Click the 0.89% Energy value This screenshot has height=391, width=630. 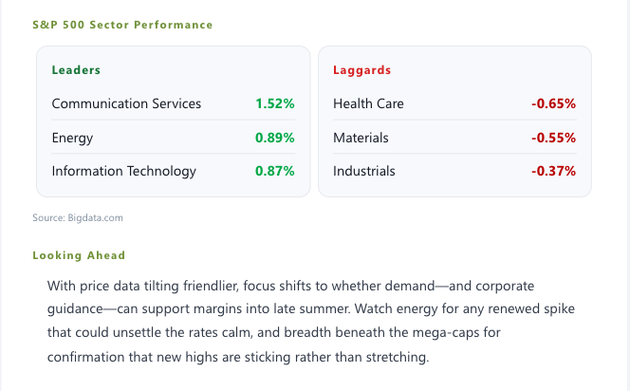(x=275, y=138)
